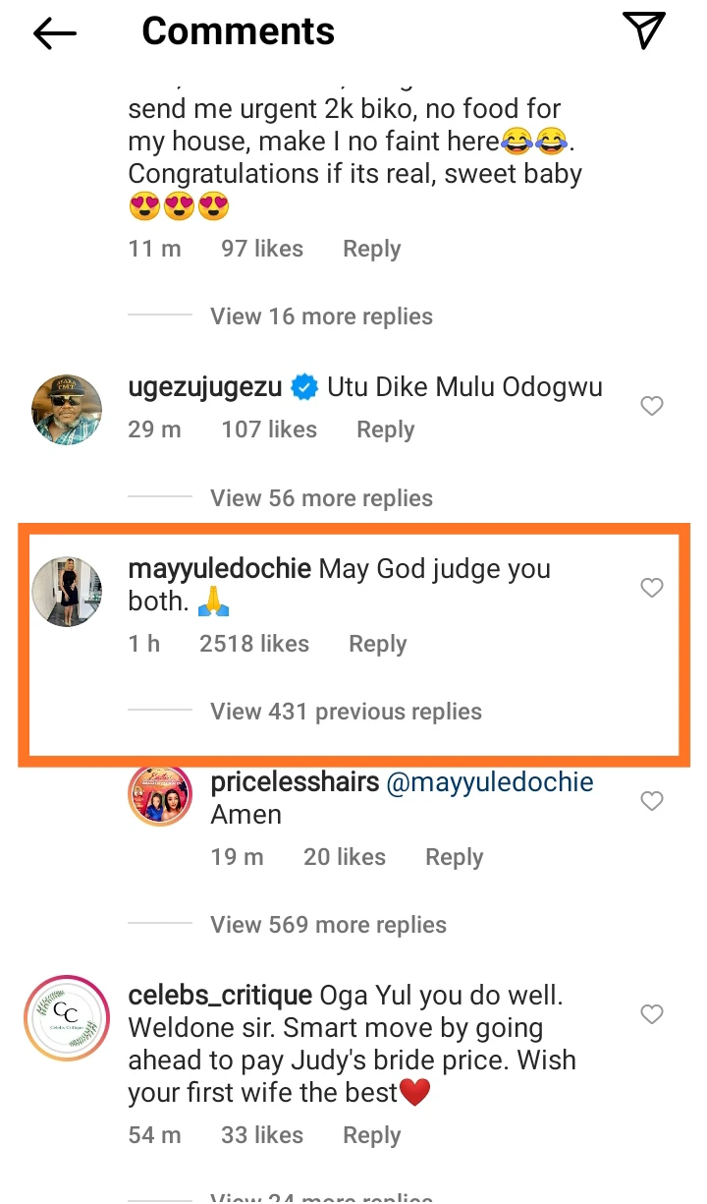Expand View 569 more replies
The height and width of the screenshot is (1204, 707).
[328, 925]
